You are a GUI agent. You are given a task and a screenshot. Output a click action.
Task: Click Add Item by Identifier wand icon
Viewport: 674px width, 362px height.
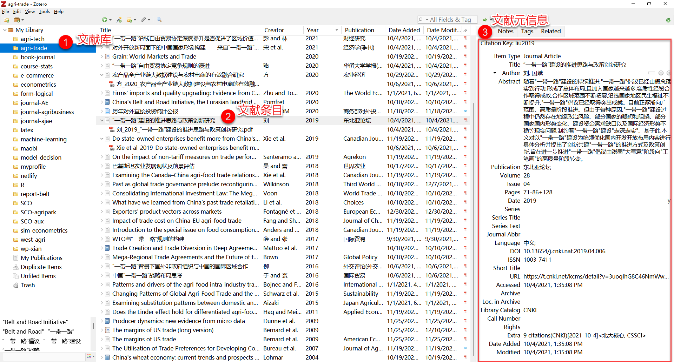pyautogui.click(x=119, y=20)
